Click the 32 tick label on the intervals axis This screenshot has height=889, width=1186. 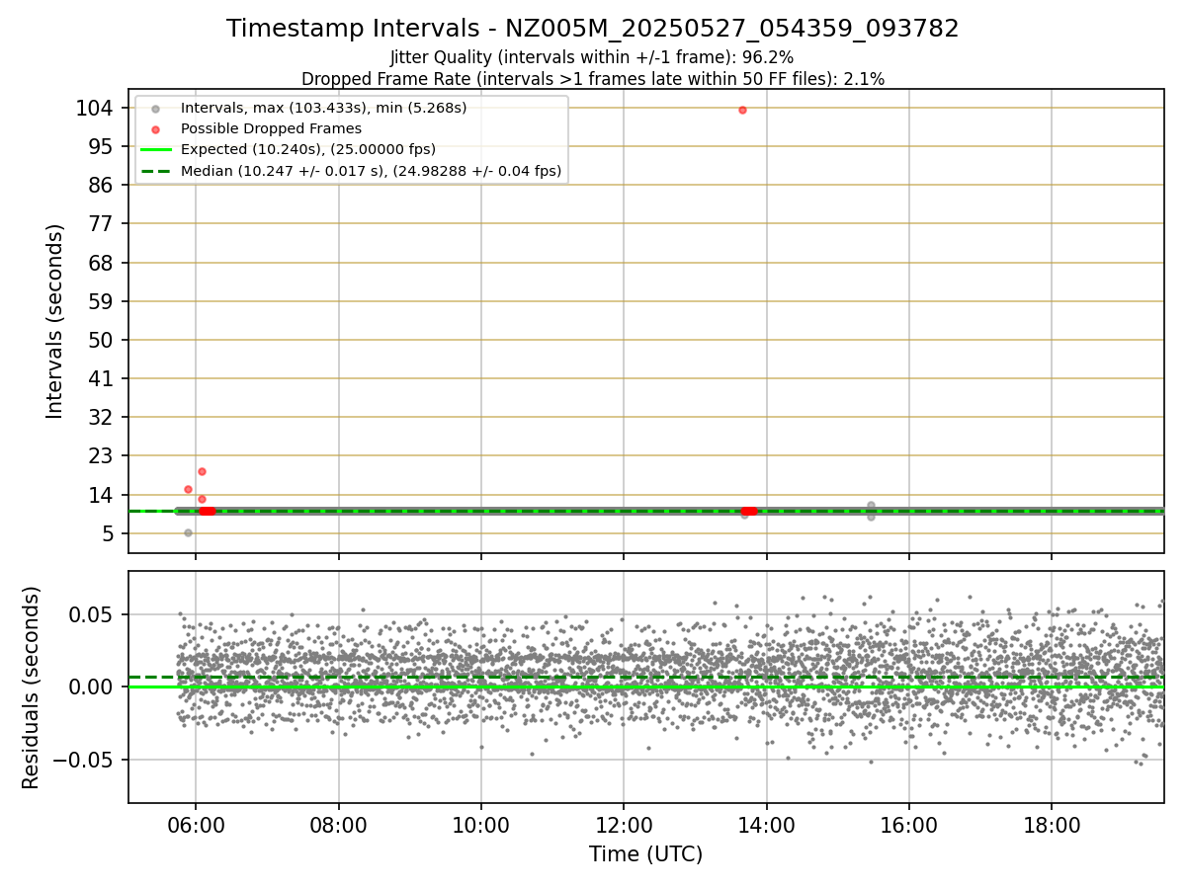pos(101,417)
